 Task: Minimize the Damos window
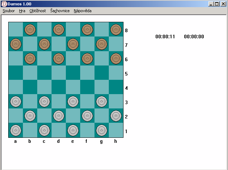coord(211,4)
